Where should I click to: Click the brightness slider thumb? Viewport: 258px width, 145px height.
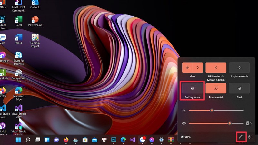click(x=212, y=110)
